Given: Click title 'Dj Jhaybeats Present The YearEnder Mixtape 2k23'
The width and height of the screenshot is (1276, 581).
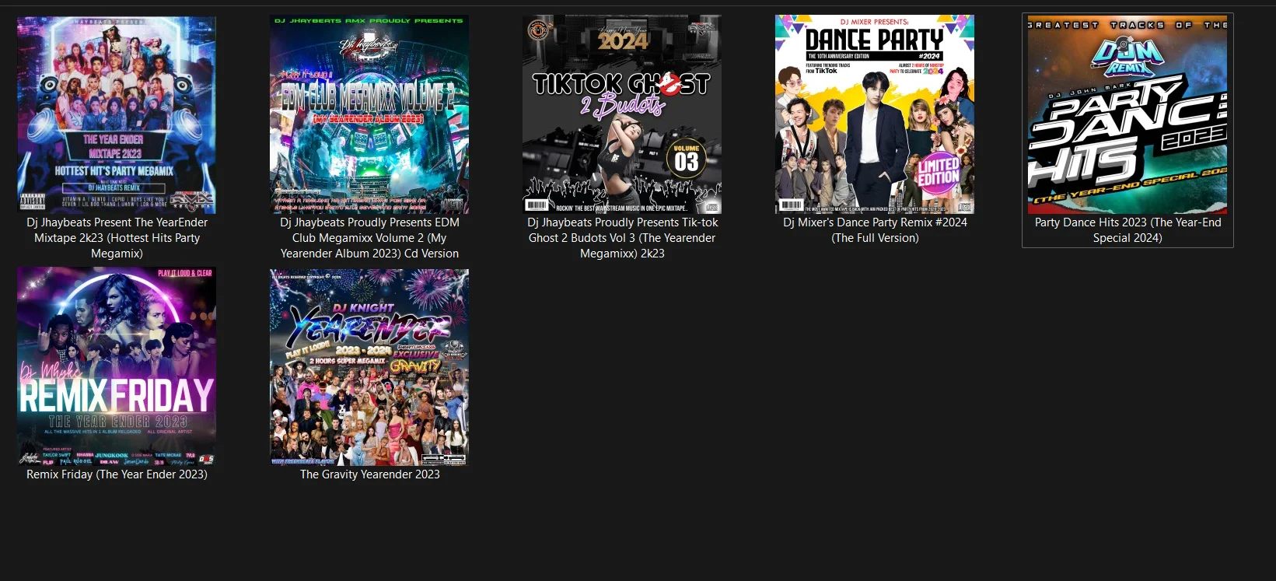Looking at the screenshot, I should (x=117, y=238).
